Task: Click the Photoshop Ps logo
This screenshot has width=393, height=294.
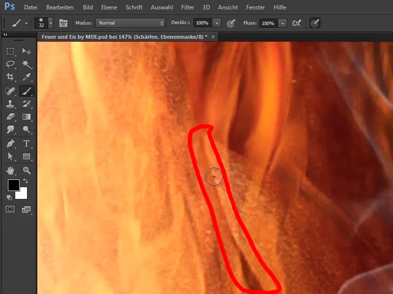Action: 10,6
